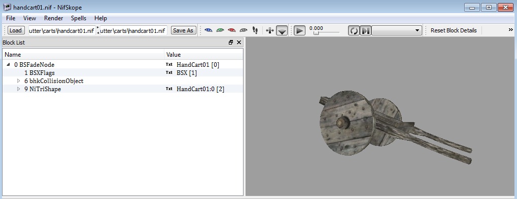Open the animation sequence dropdown
This screenshot has width=517, height=199.
pyautogui.click(x=397, y=30)
